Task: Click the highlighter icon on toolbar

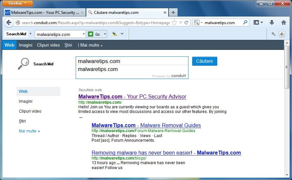Action: (x=114, y=34)
